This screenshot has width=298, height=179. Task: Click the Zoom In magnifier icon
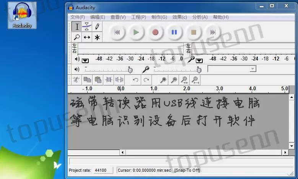coord(163,80)
